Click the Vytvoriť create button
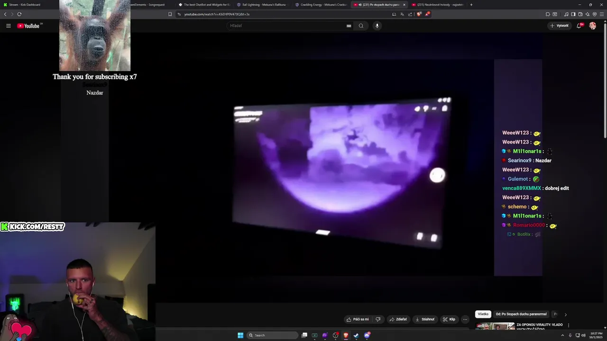This screenshot has width=607, height=341. [559, 26]
